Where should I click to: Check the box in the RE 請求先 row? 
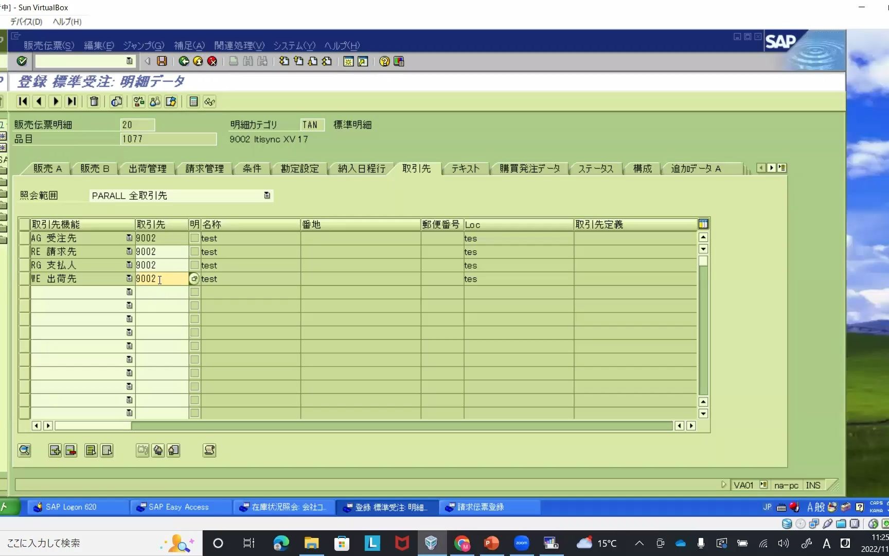[x=194, y=251]
